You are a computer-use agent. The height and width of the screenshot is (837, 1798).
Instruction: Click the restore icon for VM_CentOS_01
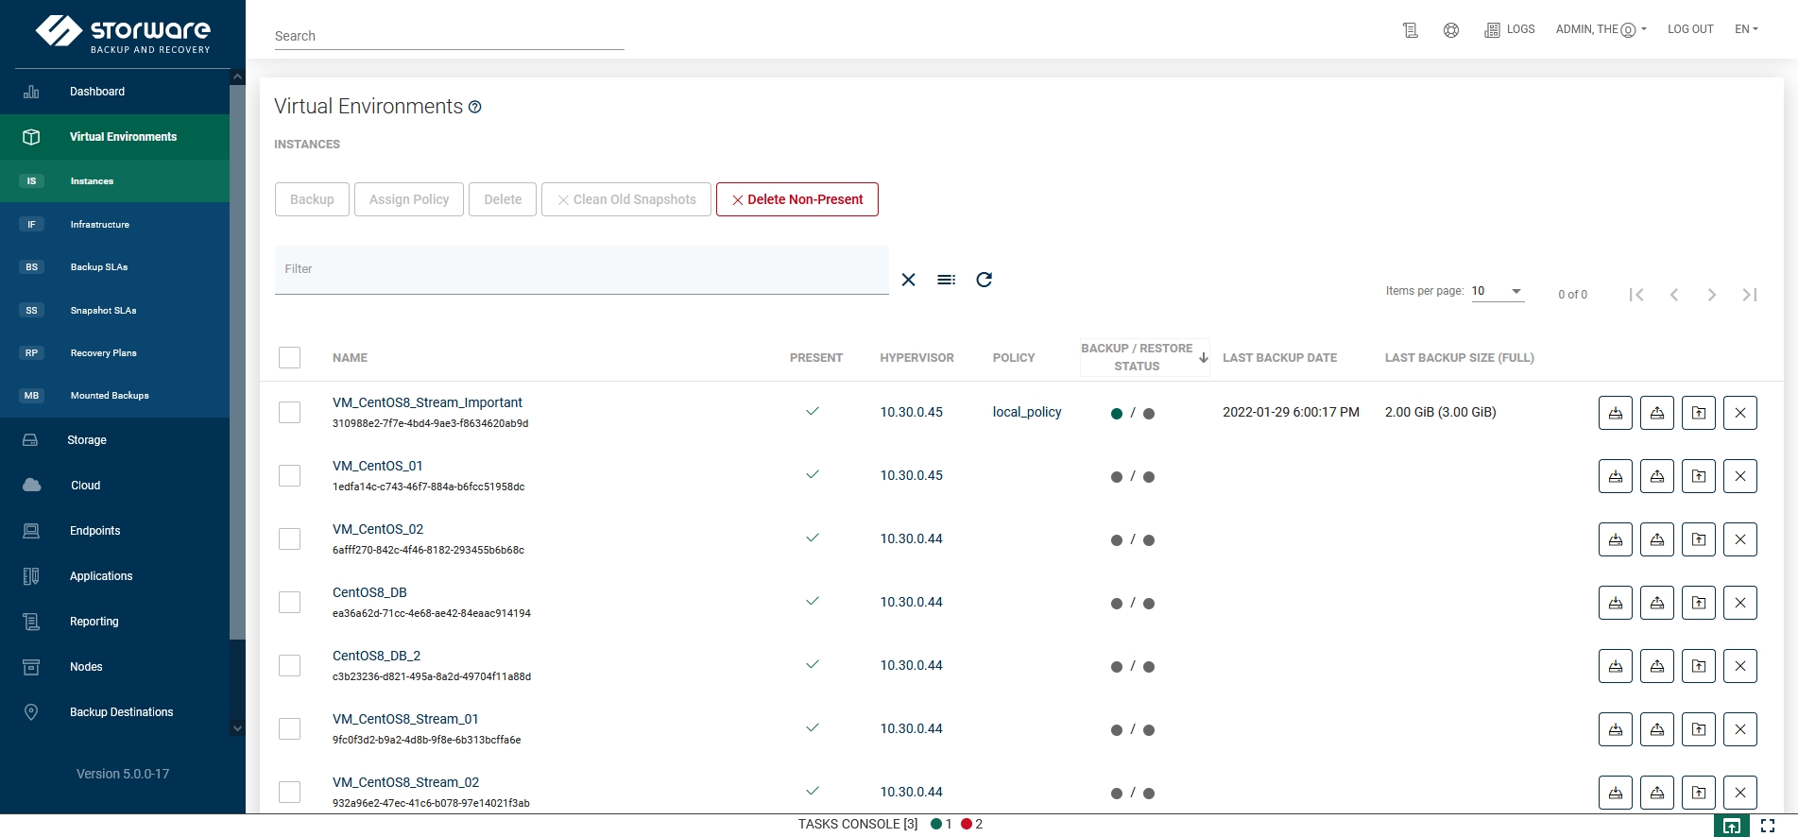point(1656,476)
